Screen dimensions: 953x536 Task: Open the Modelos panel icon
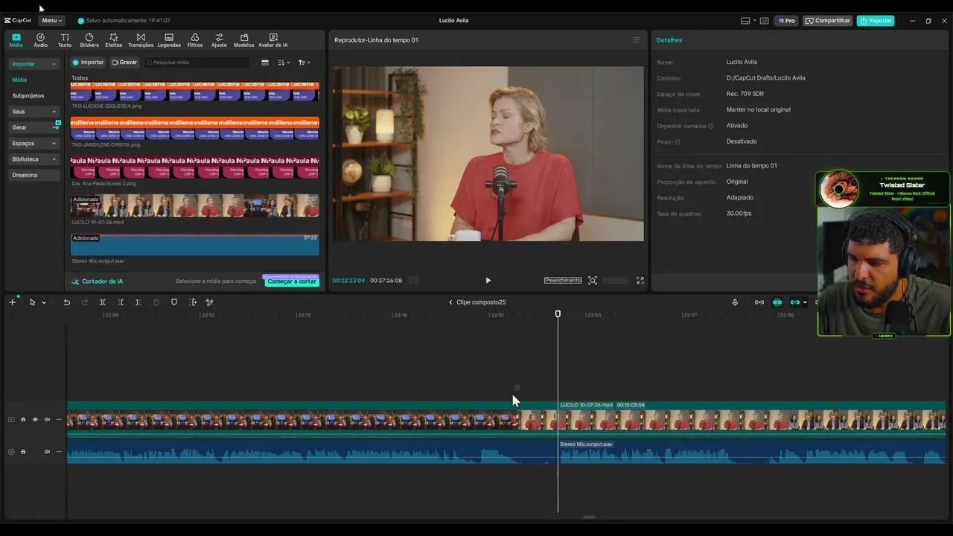coord(243,40)
